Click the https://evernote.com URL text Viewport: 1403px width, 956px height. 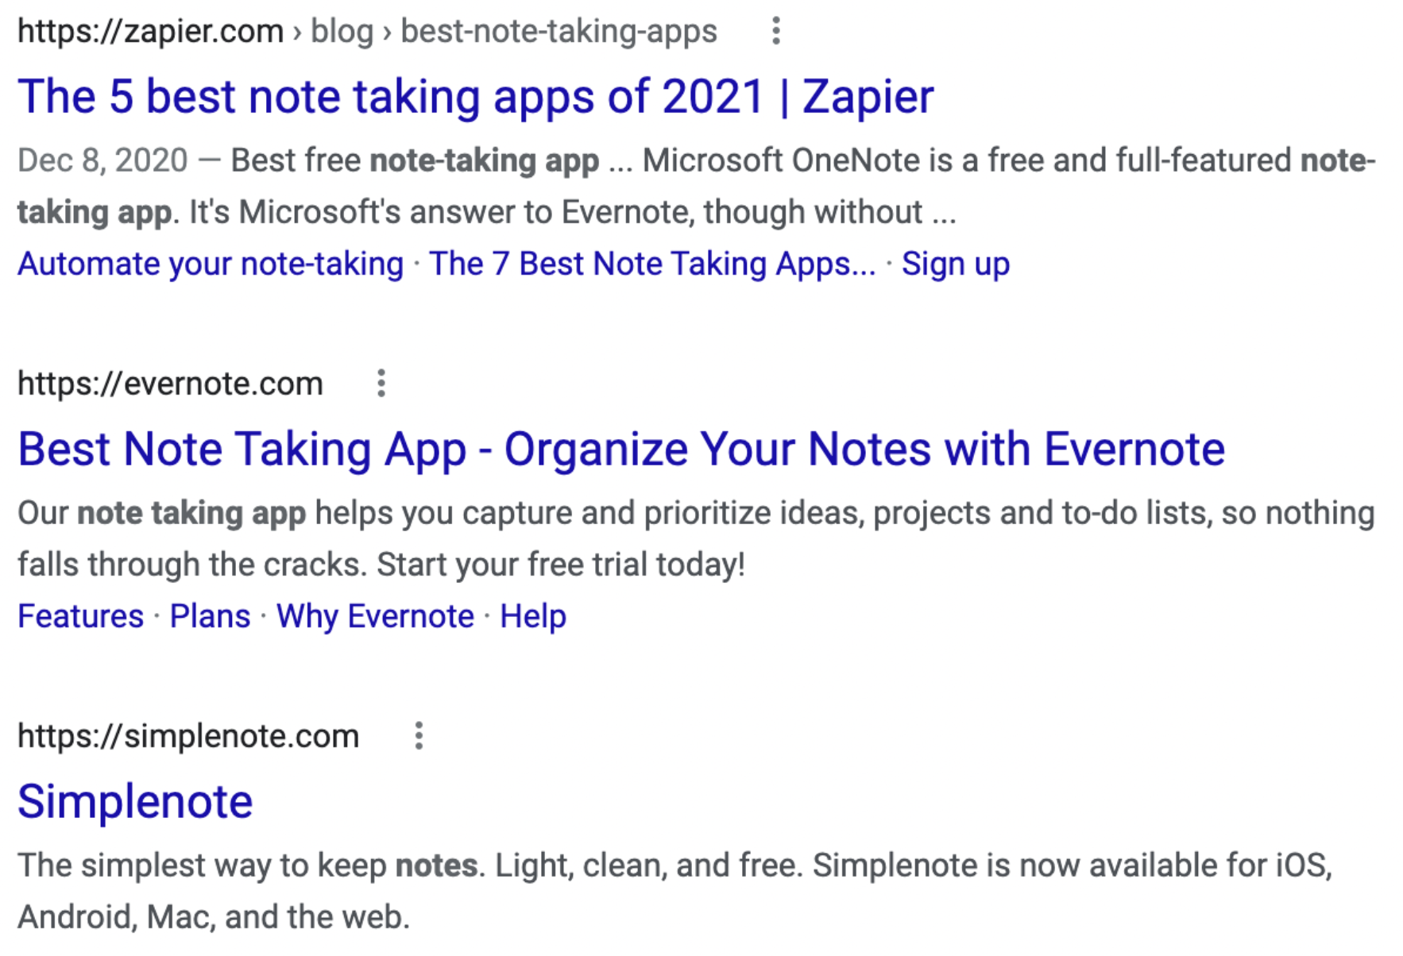pyautogui.click(x=170, y=384)
